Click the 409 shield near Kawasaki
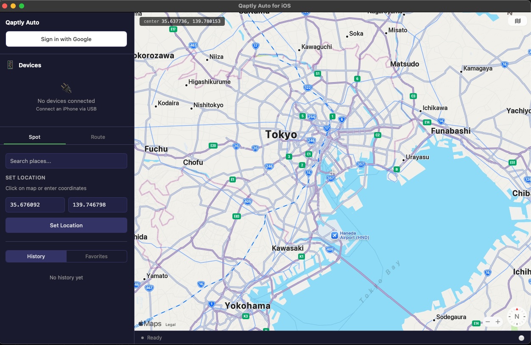Screen dimensions: 531x345 tap(330, 250)
